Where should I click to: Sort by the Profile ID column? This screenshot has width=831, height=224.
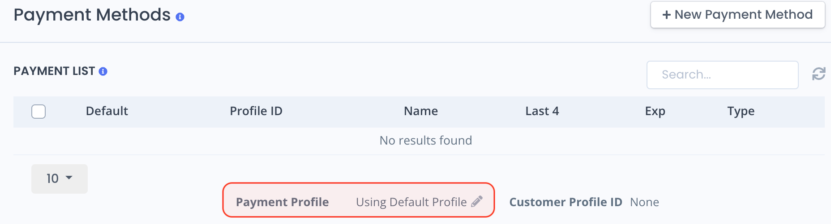[256, 111]
